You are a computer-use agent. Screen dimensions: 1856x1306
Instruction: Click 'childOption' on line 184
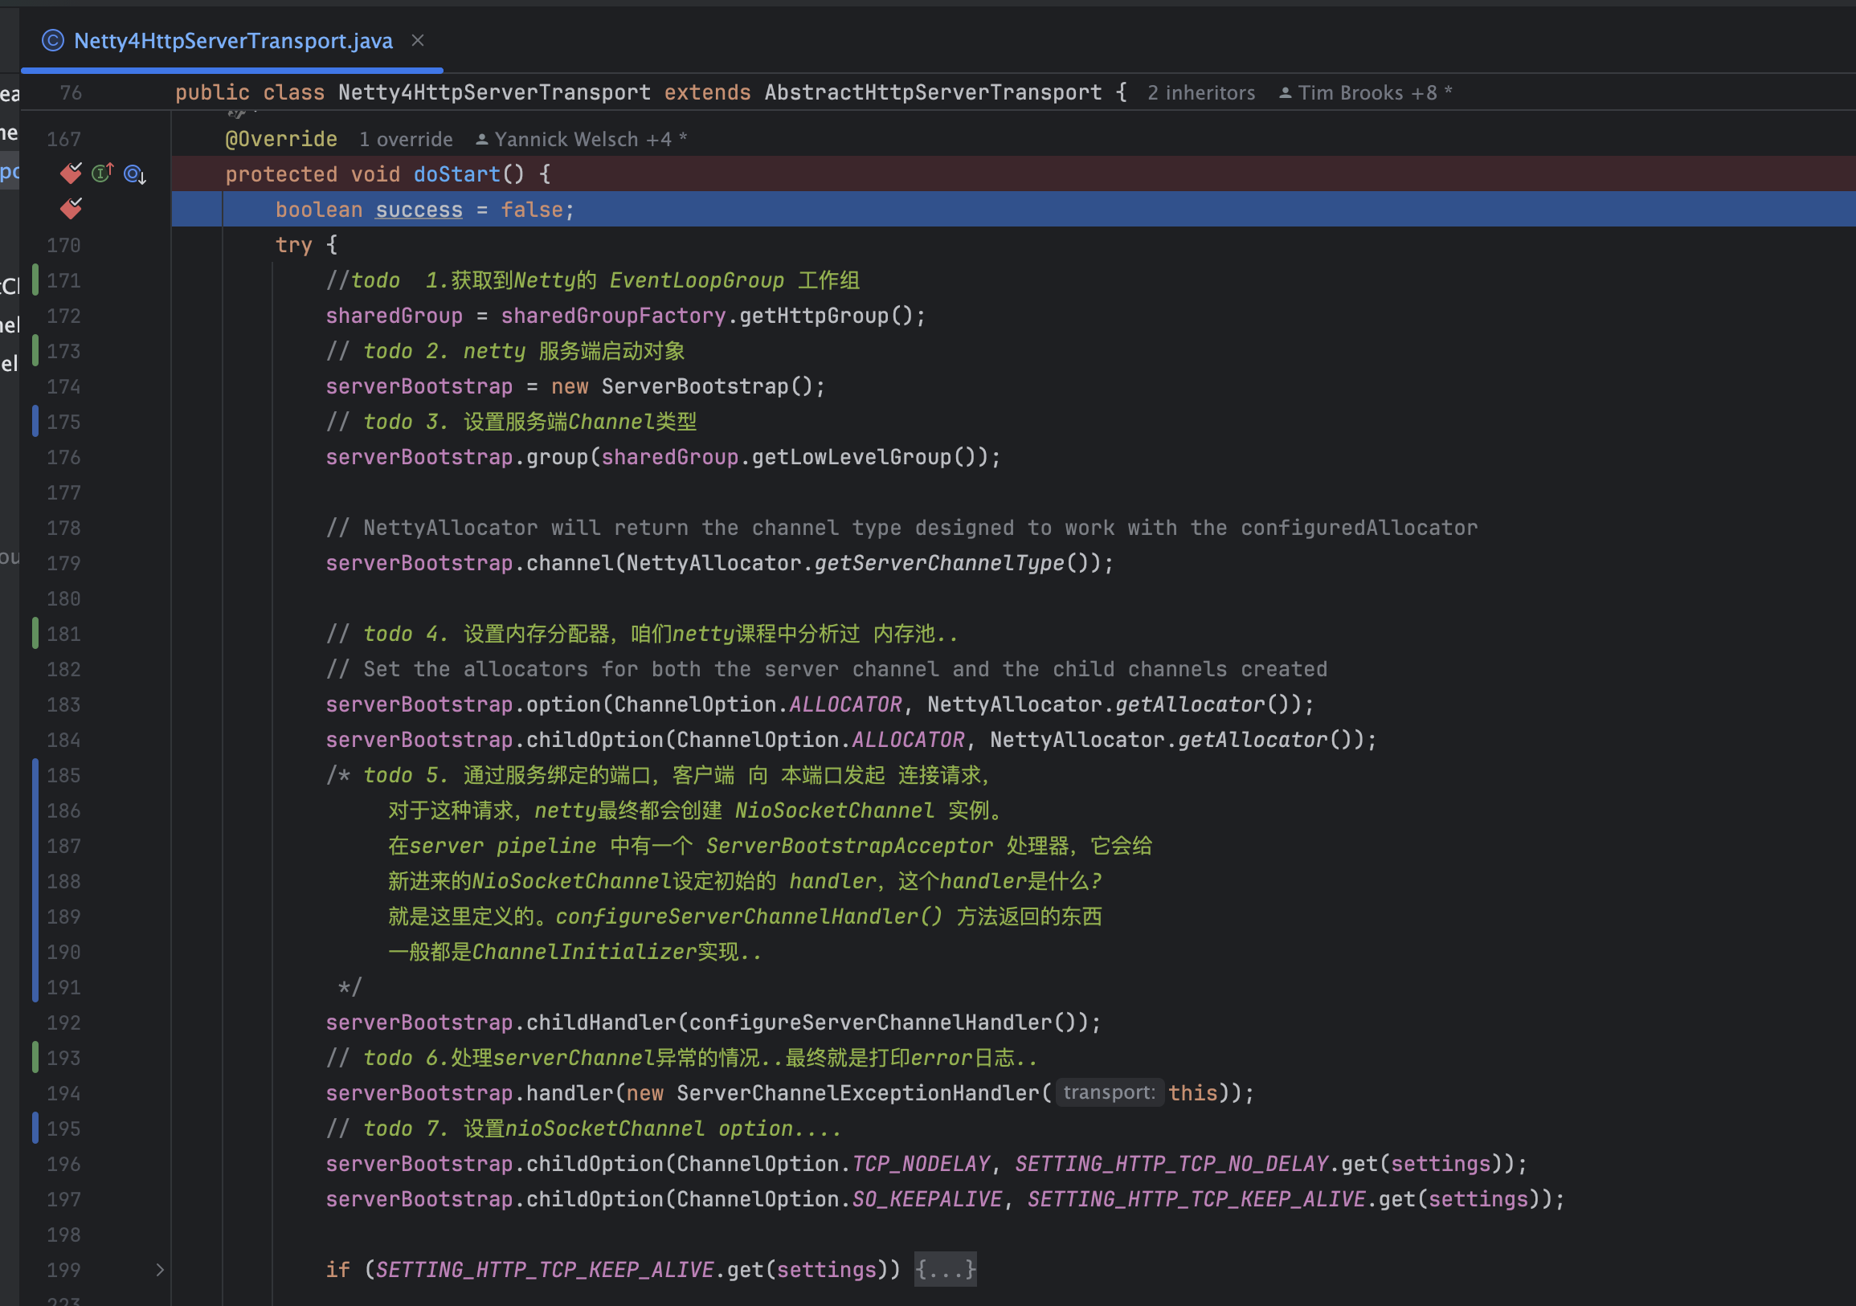coord(595,740)
